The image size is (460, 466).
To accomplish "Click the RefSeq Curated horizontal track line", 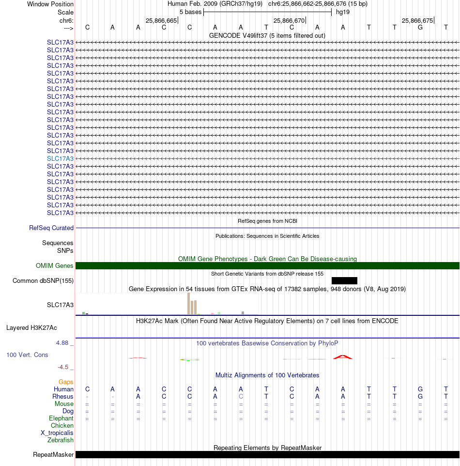I will [x=267, y=228].
